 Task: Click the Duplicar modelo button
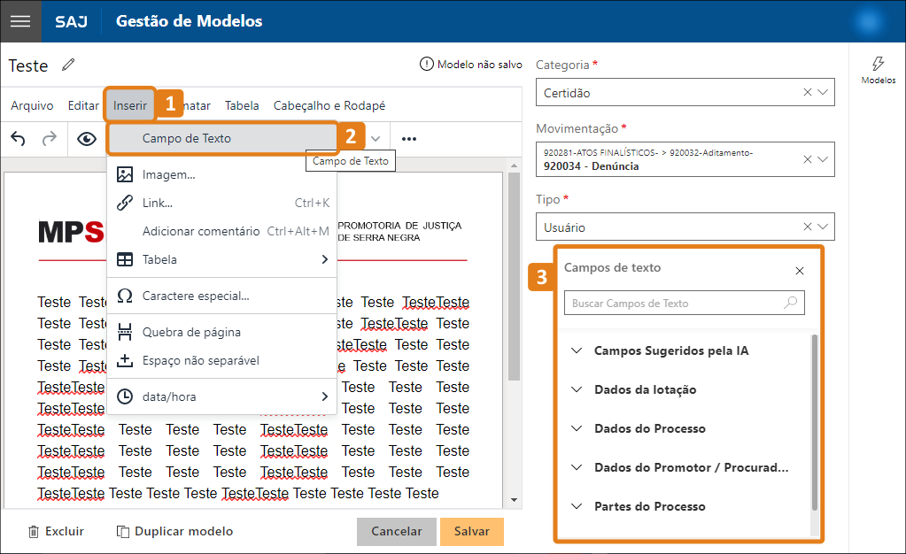coord(174,531)
